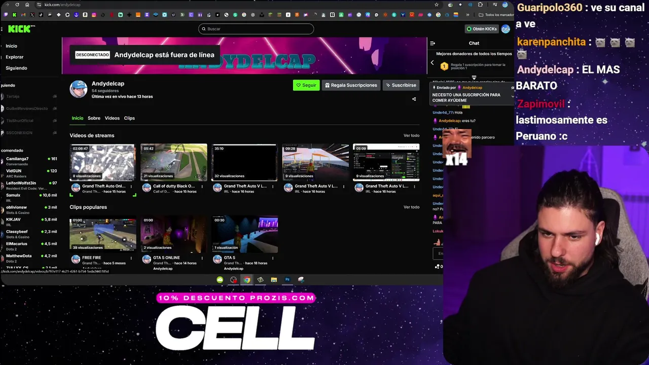This screenshot has height=365, width=649.
Task: Open the X bookmark in bookmarks bar
Action: tap(32, 15)
